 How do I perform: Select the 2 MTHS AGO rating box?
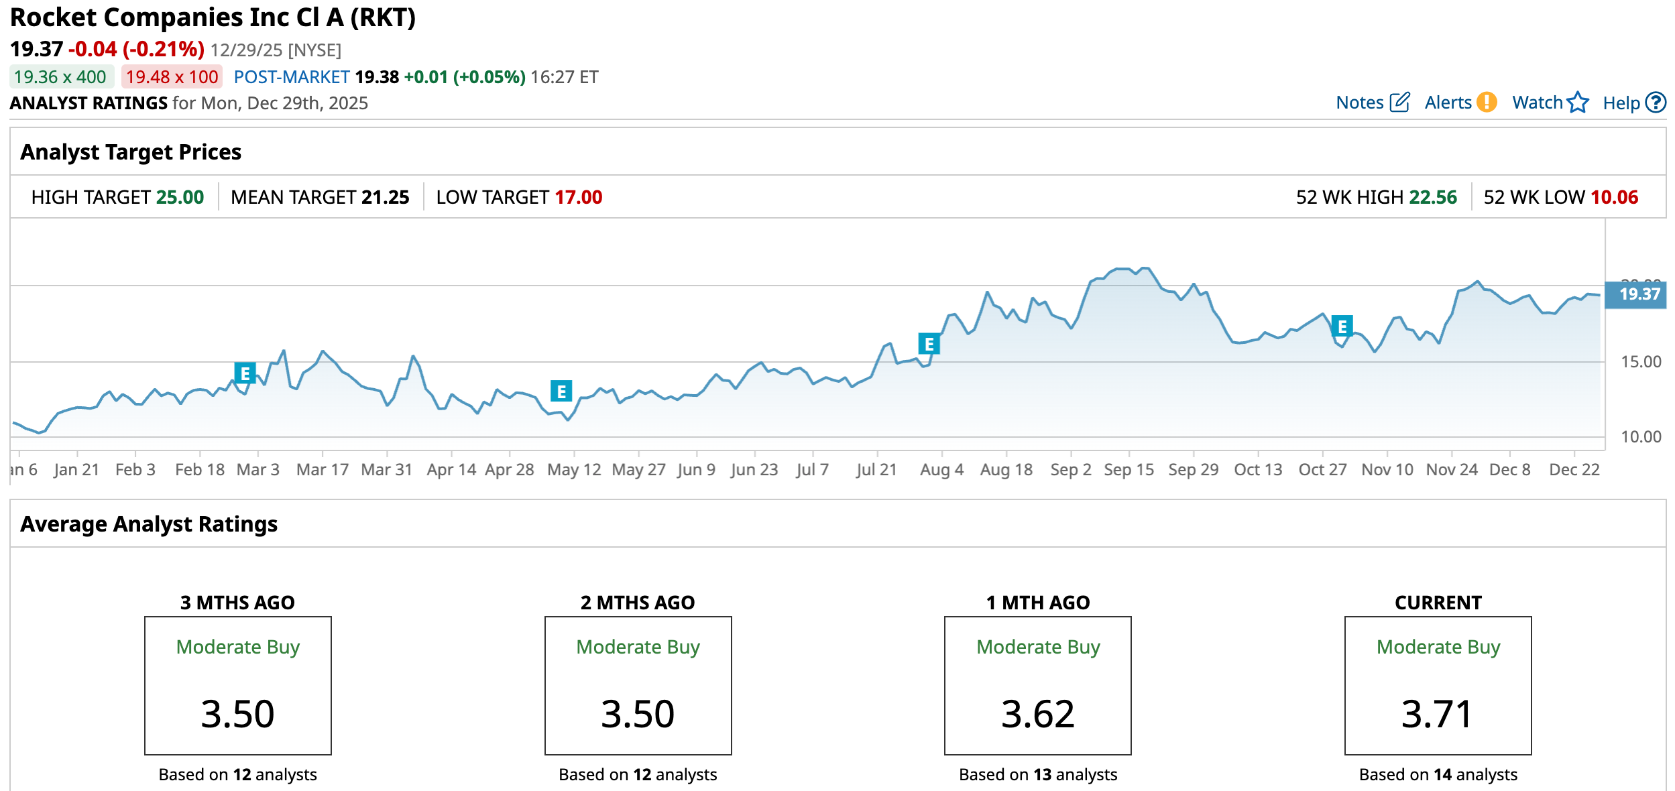(638, 685)
